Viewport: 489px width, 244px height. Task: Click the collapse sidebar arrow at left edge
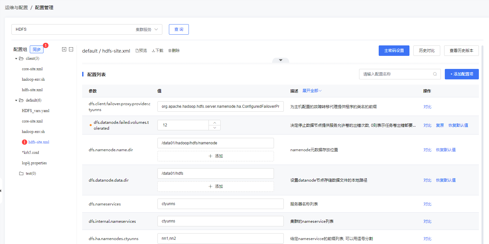click(1, 191)
